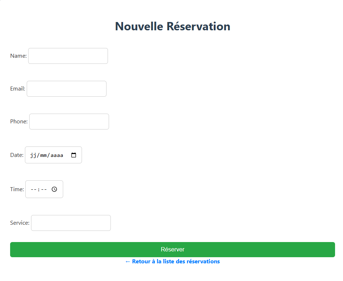Click the Name input field
Screen dimensions: 343x281
coord(68,56)
